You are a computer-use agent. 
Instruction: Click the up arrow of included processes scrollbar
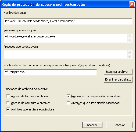(x=130, y=36)
